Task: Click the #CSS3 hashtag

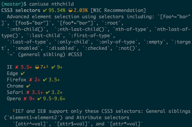Action: [x=75, y=55]
